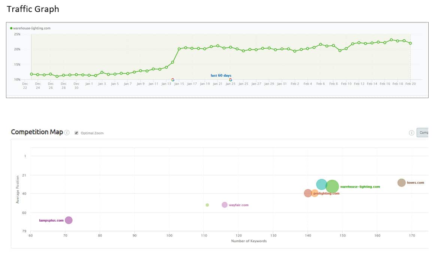This screenshot has height=253, width=435.
Task: Click the info icon next to Comp button
Action: point(411,133)
